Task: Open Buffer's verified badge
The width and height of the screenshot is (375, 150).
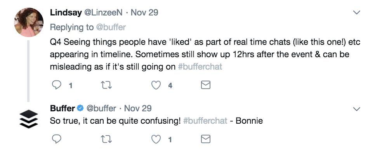Action: [x=80, y=108]
